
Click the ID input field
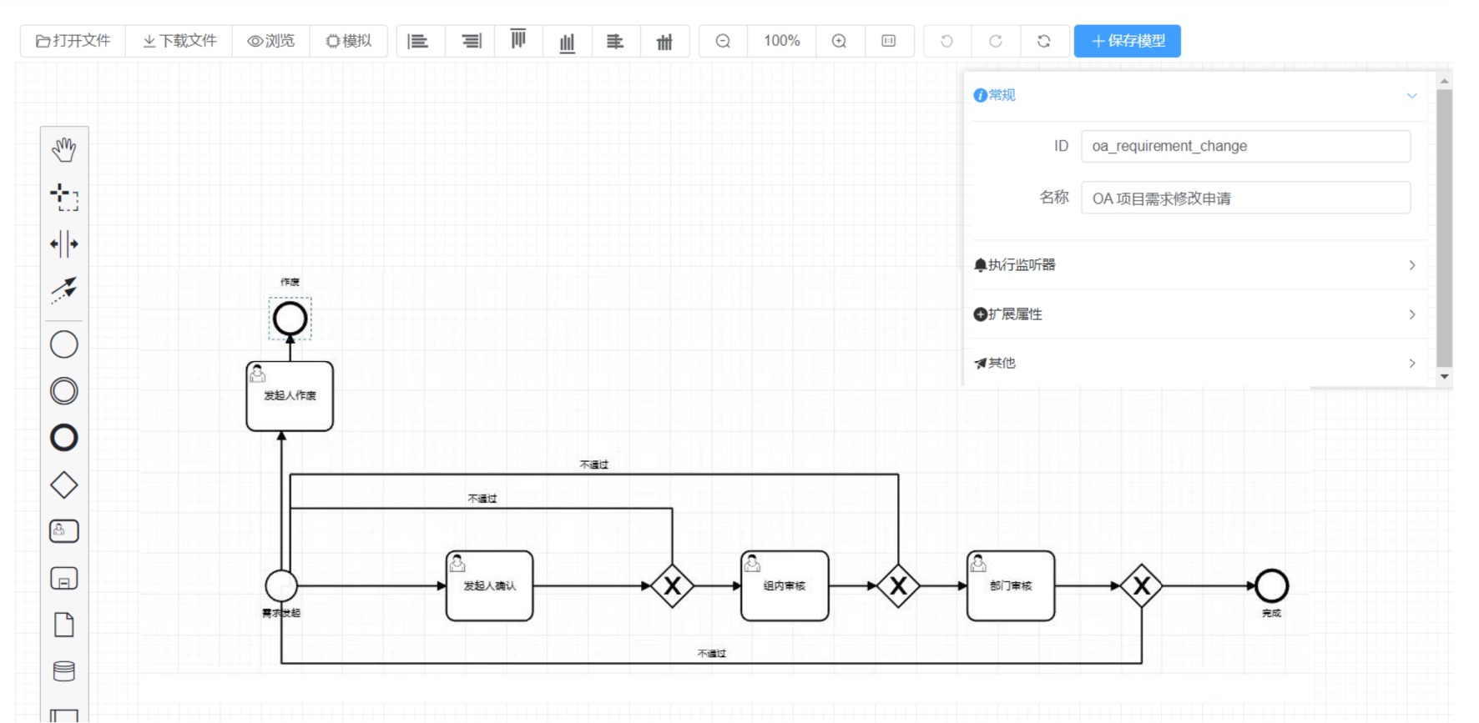pos(1245,146)
